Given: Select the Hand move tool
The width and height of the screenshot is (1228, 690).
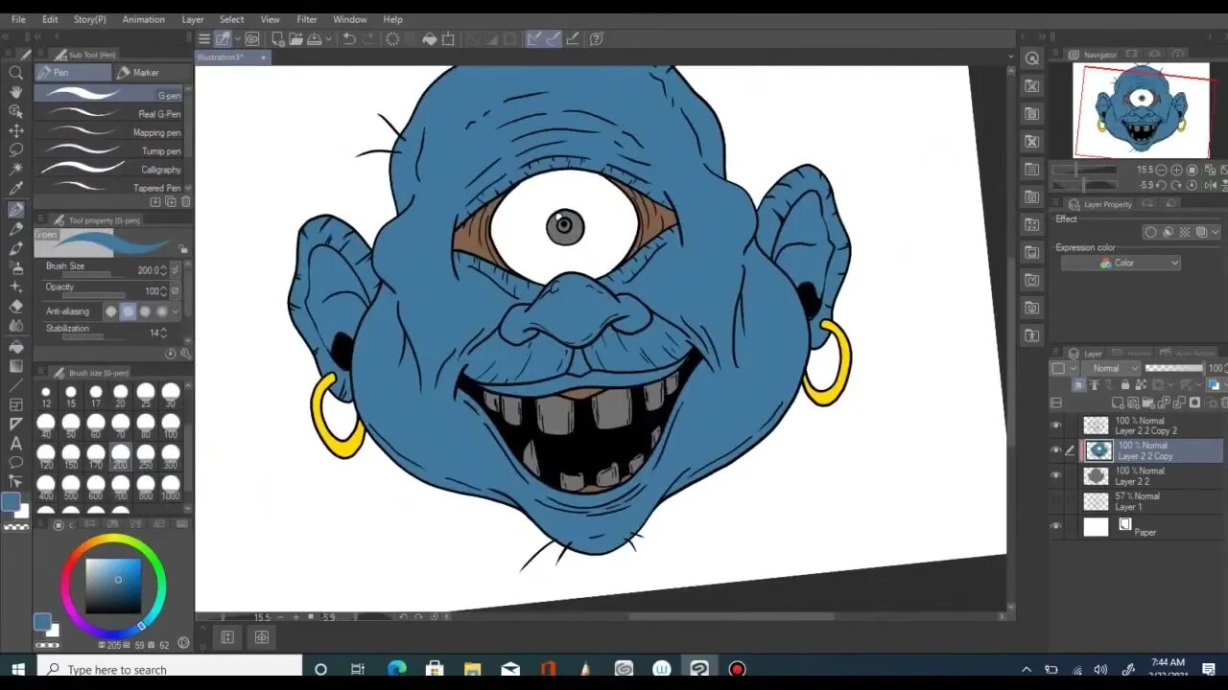Looking at the screenshot, I should (16, 92).
